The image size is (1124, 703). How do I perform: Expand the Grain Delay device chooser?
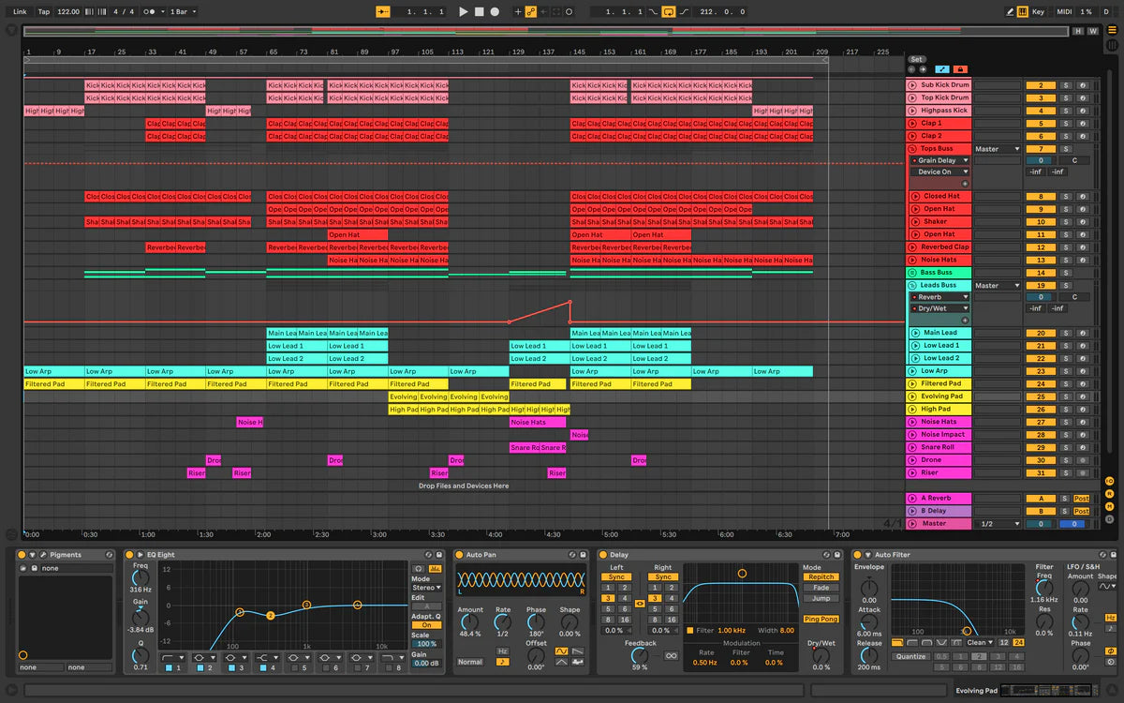(x=940, y=160)
